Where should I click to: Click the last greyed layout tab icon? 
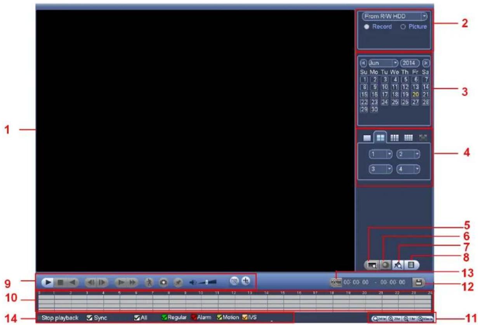pyautogui.click(x=422, y=137)
